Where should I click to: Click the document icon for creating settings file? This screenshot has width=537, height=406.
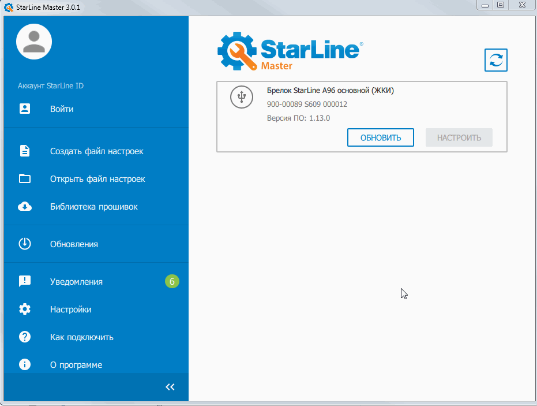(x=25, y=151)
